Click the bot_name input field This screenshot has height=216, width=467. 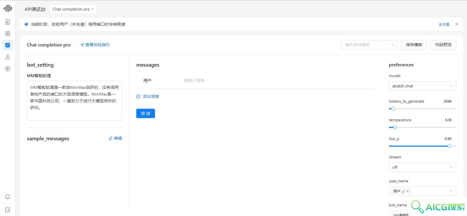click(422, 213)
